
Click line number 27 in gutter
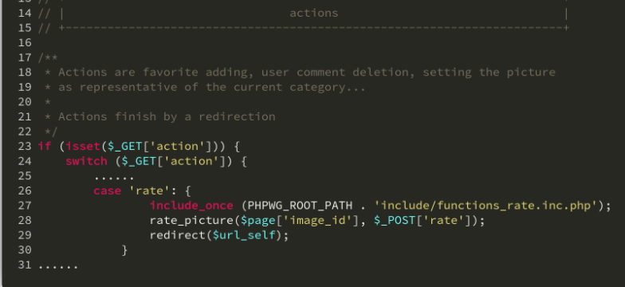coord(25,206)
